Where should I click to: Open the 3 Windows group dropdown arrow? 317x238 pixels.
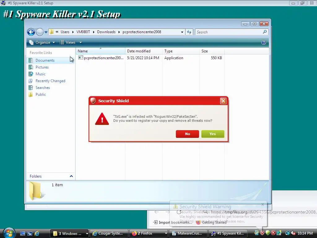(87, 234)
